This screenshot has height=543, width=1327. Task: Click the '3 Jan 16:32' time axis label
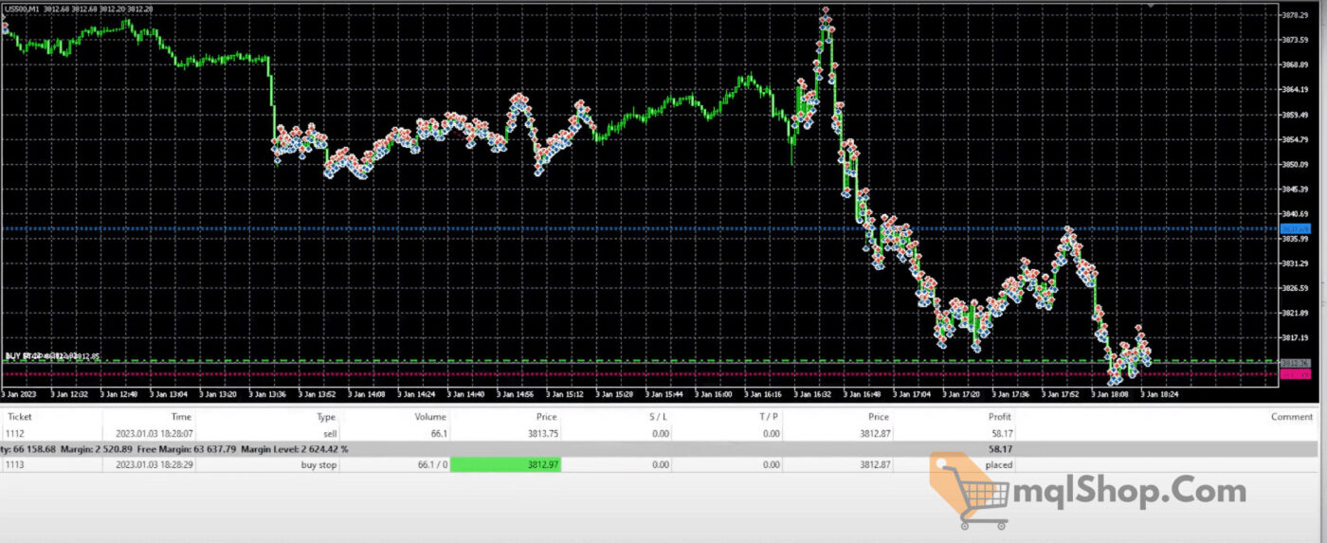tap(814, 393)
